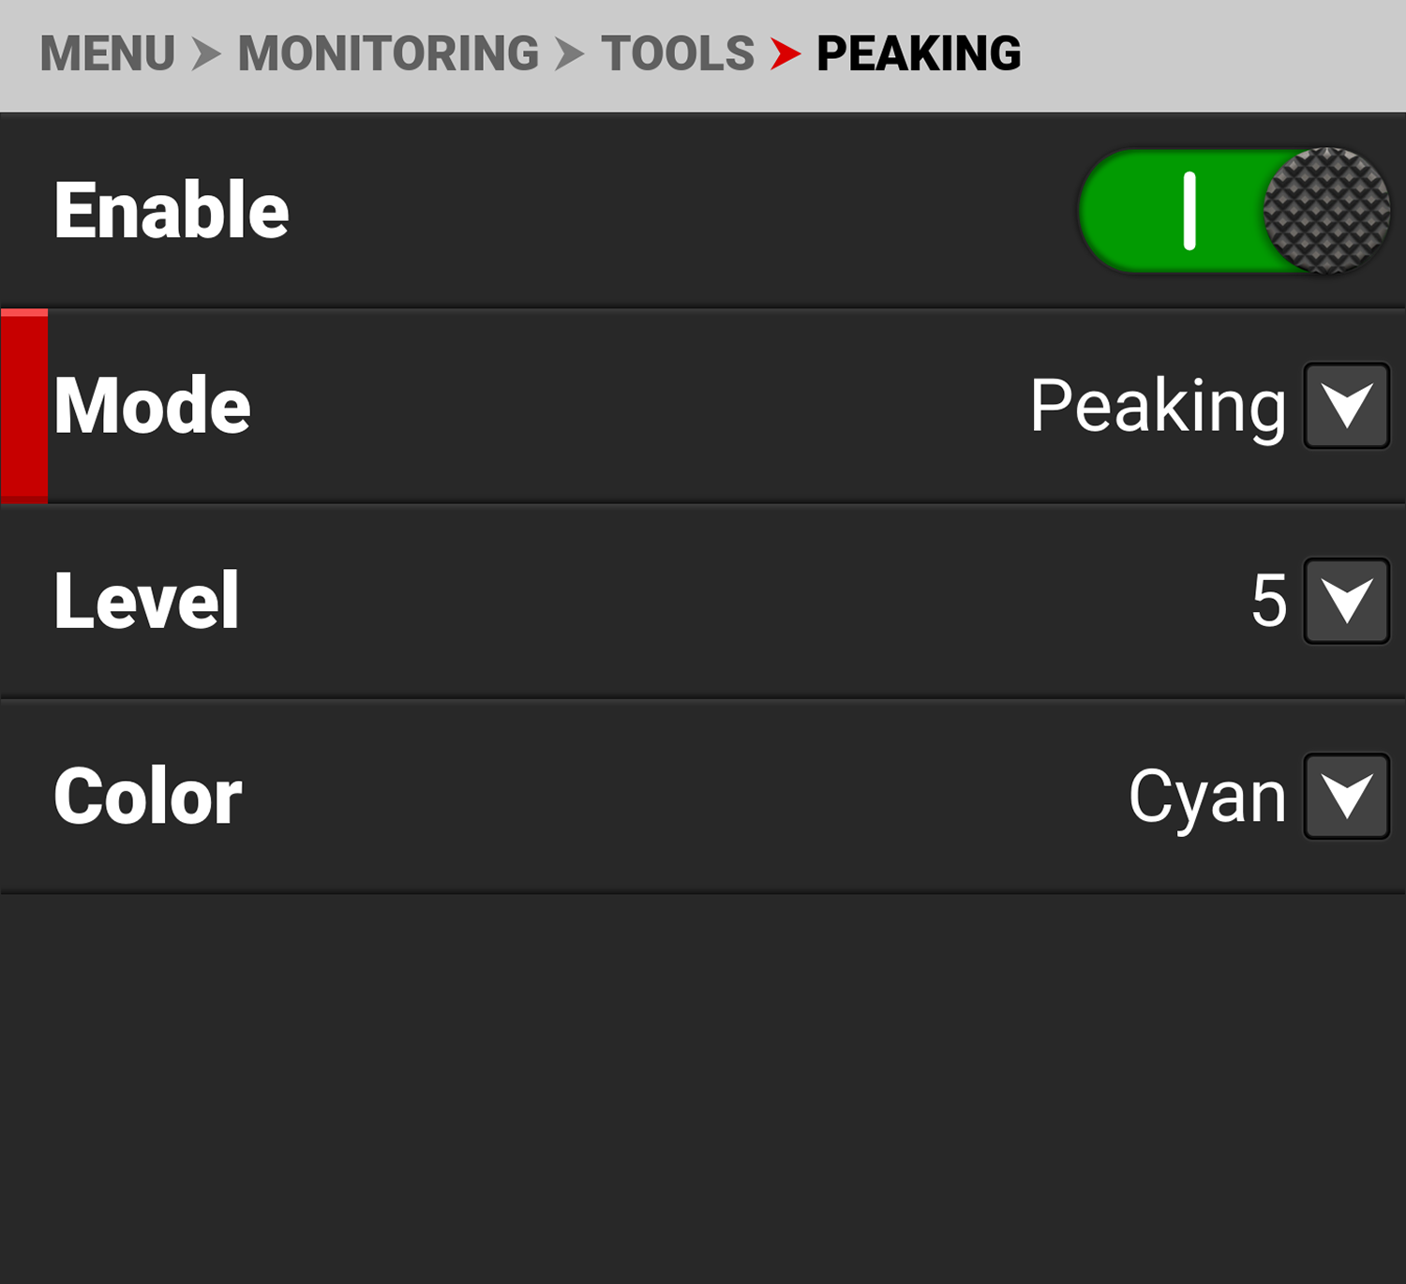This screenshot has width=1406, height=1284.
Task: Click the Level dropdown arrow icon
Action: point(1346,601)
